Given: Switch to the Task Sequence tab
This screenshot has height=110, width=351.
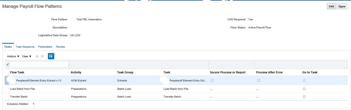Looking at the screenshot, I should click(25, 47).
